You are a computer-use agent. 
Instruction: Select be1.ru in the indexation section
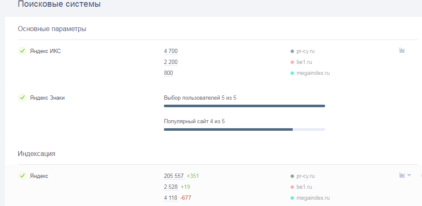click(304, 187)
